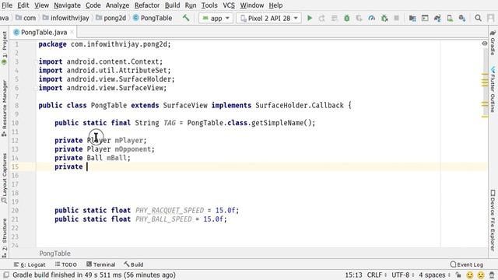This screenshot has height=280, width=498.
Task: Open the Terminal tool window
Action: click(x=100, y=264)
